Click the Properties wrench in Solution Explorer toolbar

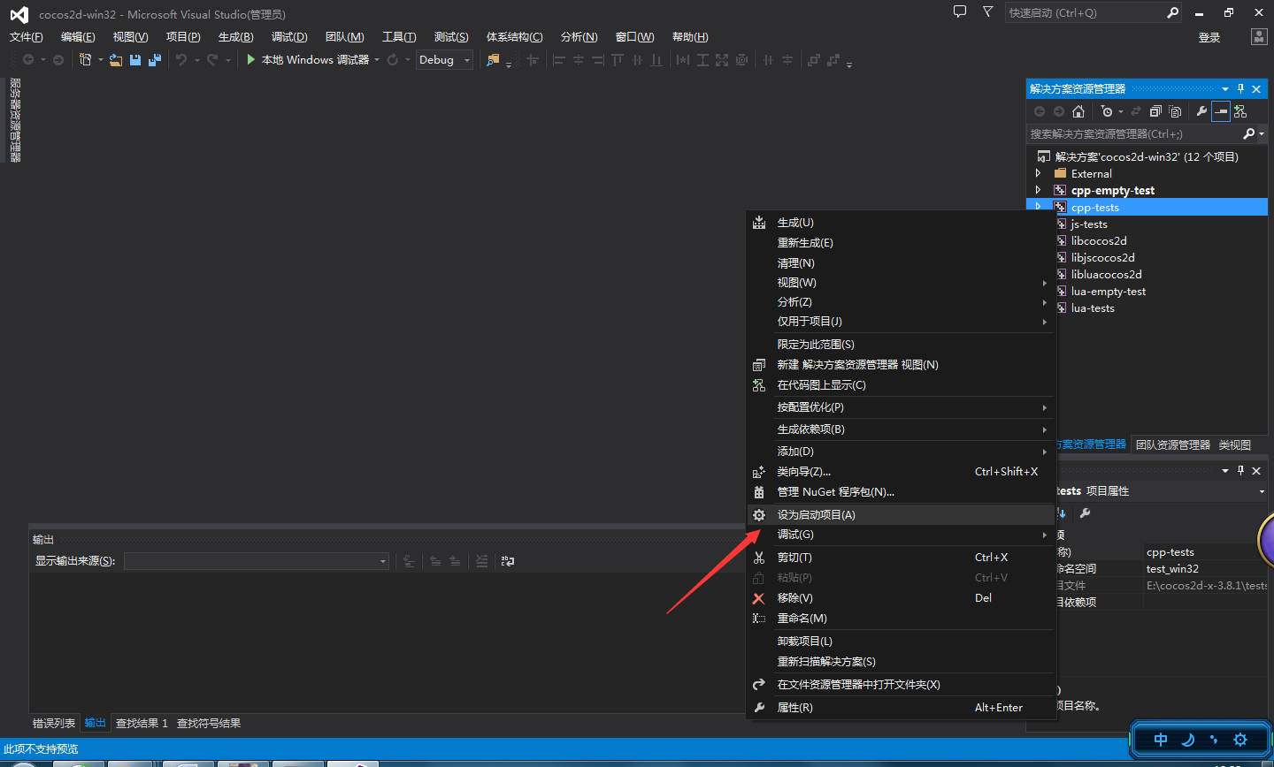coord(1201,111)
